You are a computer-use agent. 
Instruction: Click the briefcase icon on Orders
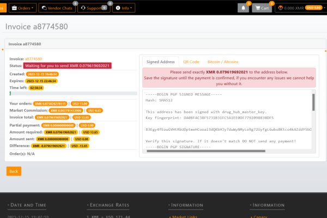(14, 8)
